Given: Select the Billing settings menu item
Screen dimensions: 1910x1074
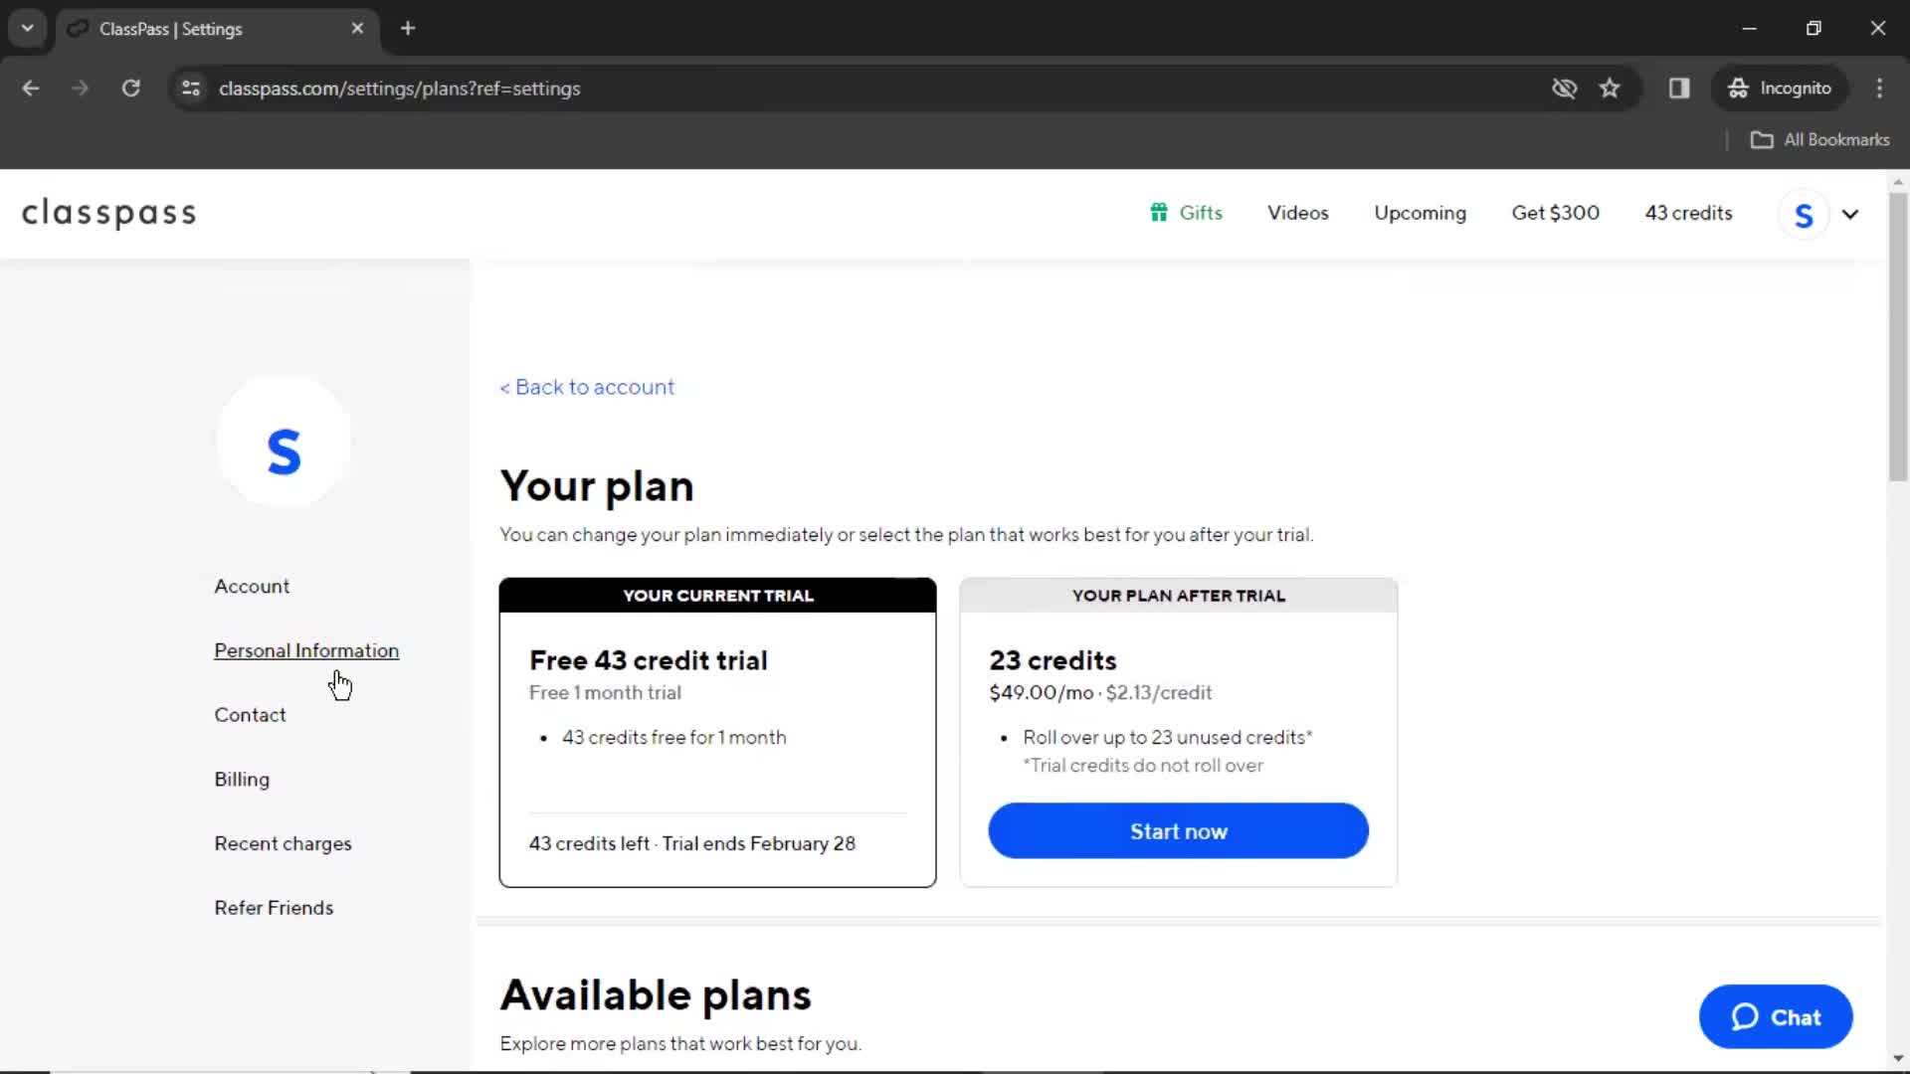Looking at the screenshot, I should [x=242, y=779].
